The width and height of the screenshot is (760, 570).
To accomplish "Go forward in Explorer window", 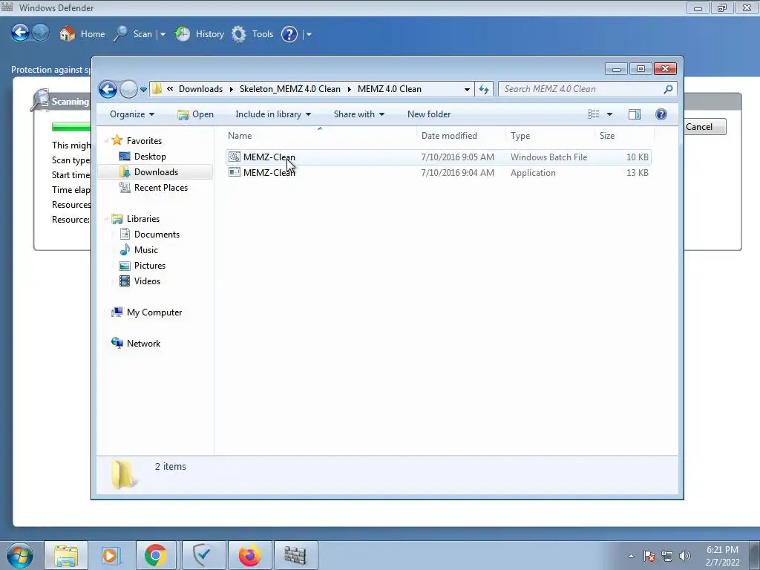I will click(128, 89).
